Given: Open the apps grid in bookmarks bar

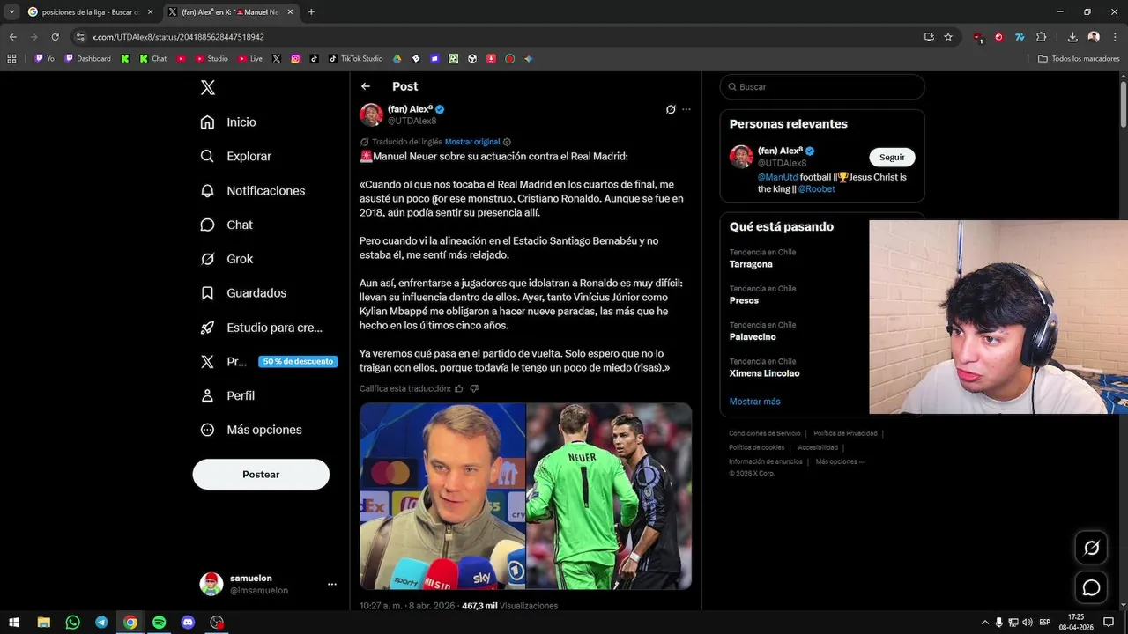Looking at the screenshot, I should (11, 59).
